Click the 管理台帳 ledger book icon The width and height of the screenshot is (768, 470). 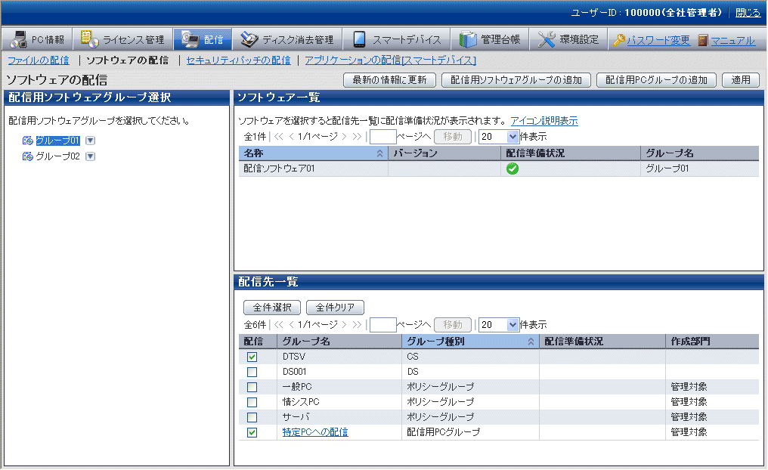tap(468, 39)
